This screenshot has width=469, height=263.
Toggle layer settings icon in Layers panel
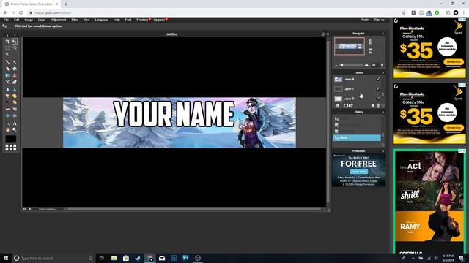[337, 106]
